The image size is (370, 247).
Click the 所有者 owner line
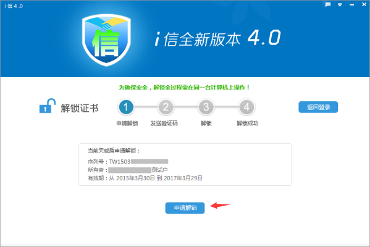point(127,170)
